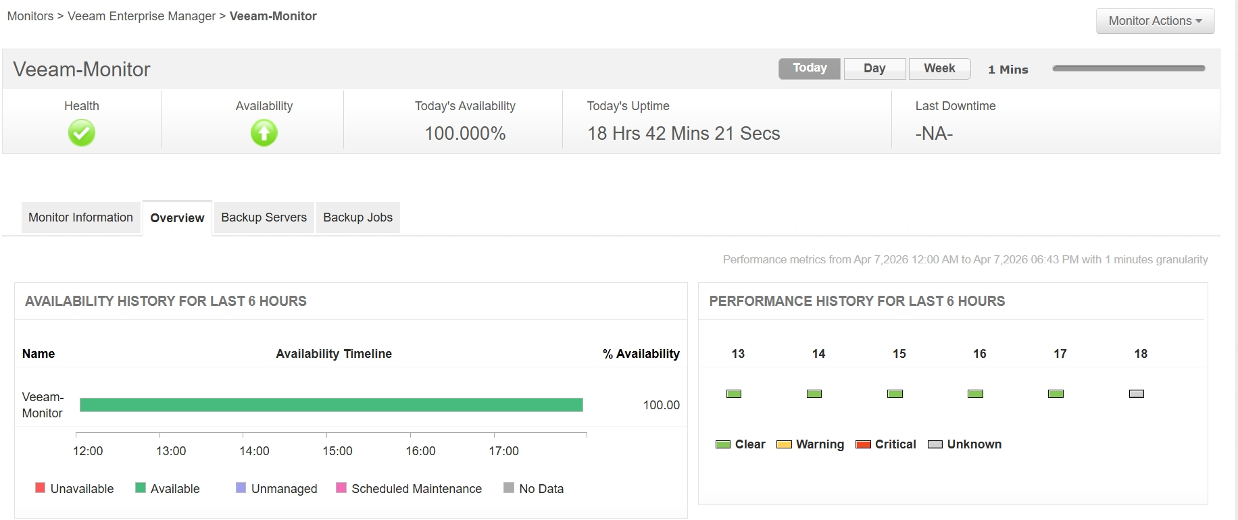Switch time range to Day
This screenshot has height=520, width=1238.
pyautogui.click(x=874, y=68)
